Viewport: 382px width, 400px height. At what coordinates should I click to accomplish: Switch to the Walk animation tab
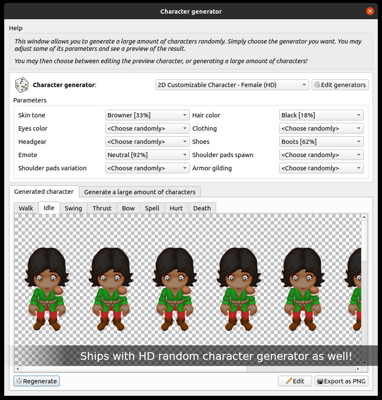(26, 208)
